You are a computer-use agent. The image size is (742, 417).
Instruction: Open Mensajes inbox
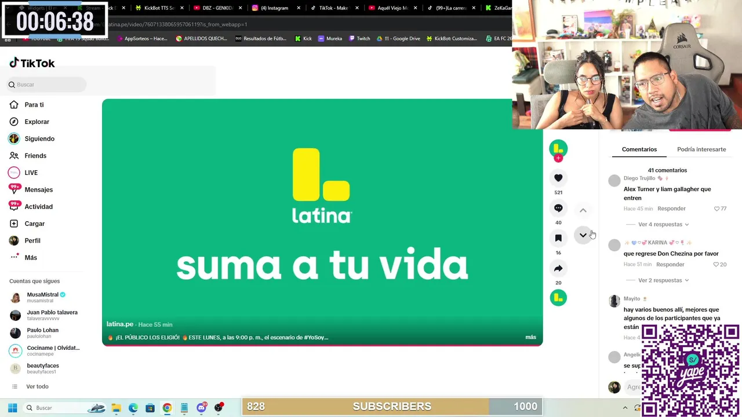coord(31,189)
